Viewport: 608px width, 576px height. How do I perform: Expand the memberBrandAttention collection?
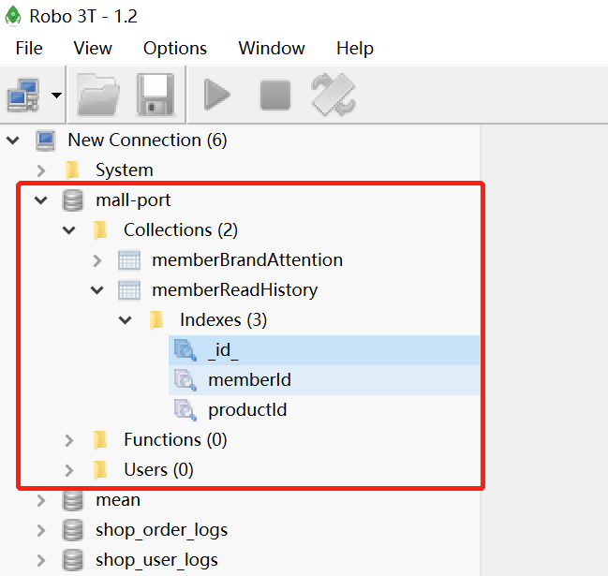(96, 260)
